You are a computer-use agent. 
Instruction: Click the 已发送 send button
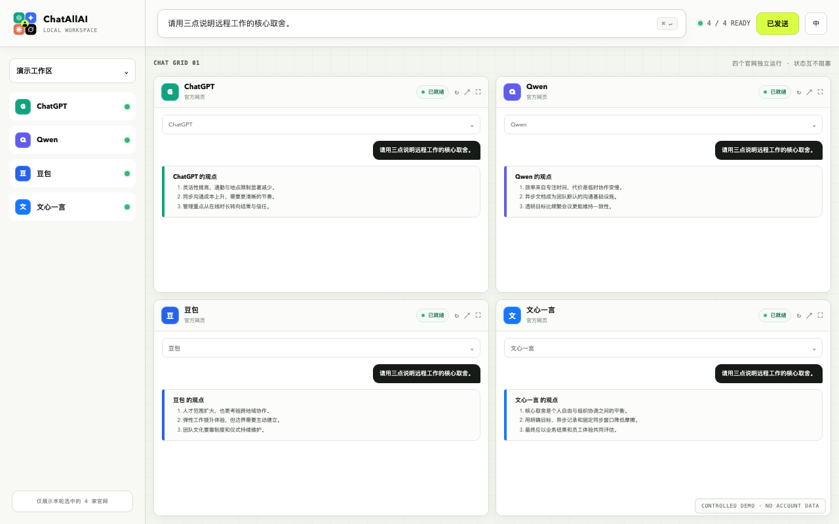click(x=777, y=24)
